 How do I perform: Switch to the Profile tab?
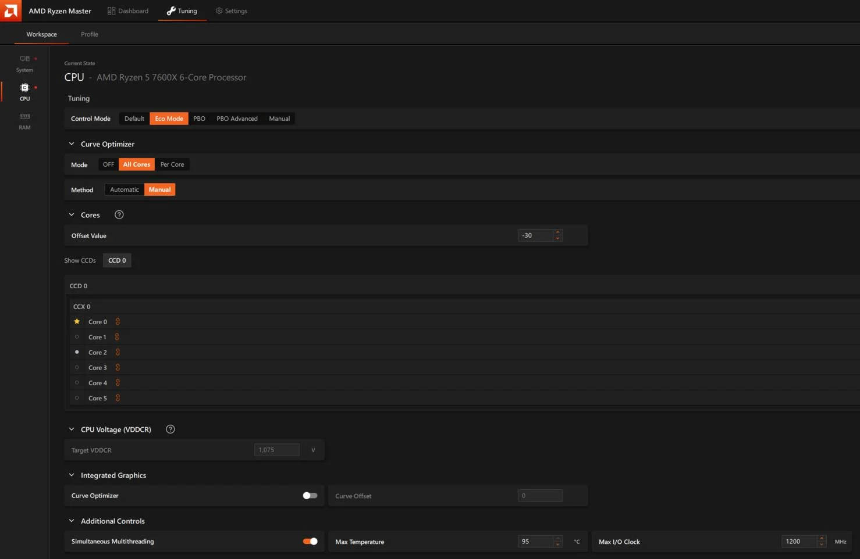coord(89,34)
